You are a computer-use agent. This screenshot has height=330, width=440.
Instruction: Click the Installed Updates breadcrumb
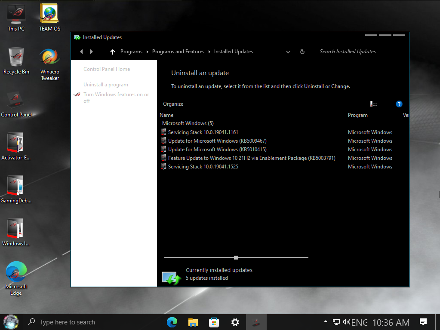pos(234,52)
